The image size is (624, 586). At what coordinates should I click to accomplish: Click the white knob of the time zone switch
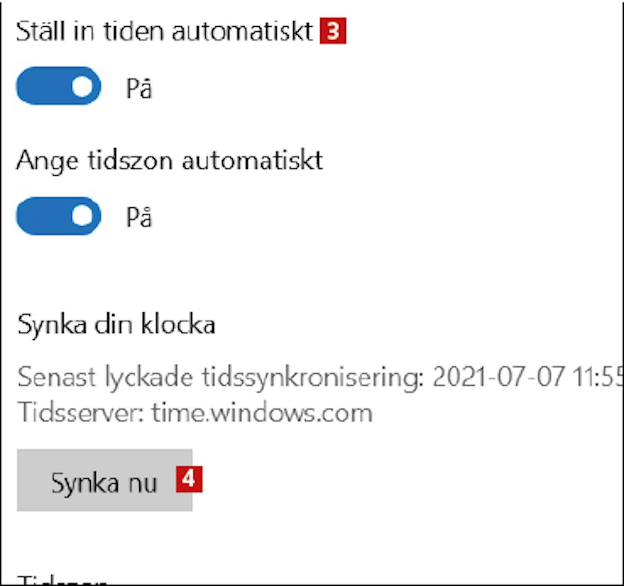[x=83, y=216]
